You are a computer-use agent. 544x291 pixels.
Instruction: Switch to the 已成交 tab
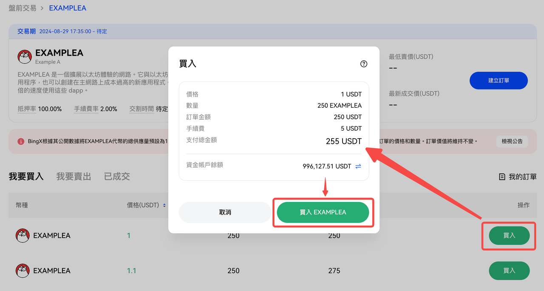point(117,176)
